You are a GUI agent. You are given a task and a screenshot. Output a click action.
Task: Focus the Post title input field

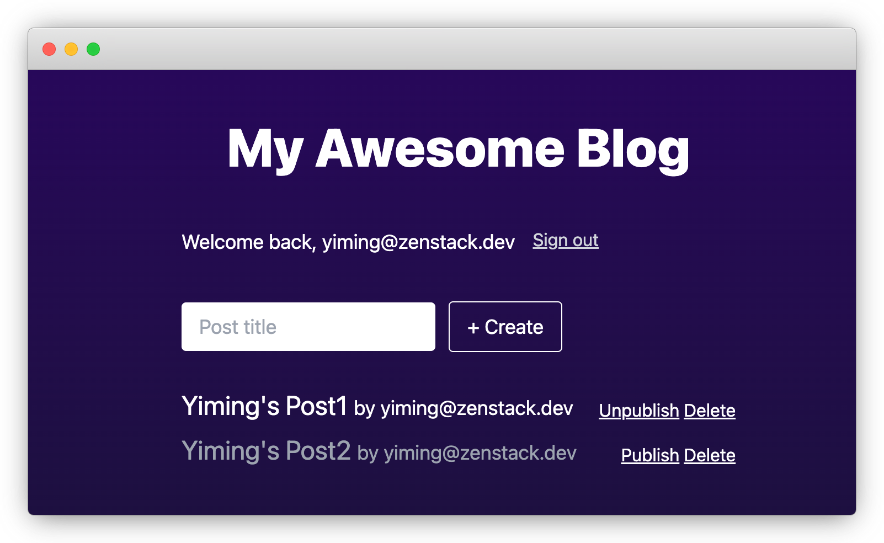click(x=308, y=327)
